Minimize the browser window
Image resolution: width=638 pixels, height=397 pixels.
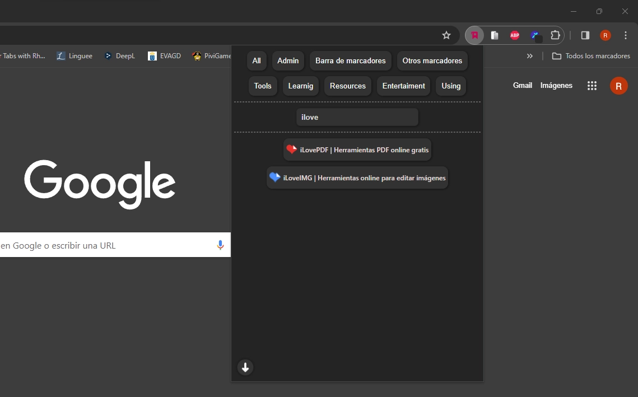pyautogui.click(x=574, y=11)
